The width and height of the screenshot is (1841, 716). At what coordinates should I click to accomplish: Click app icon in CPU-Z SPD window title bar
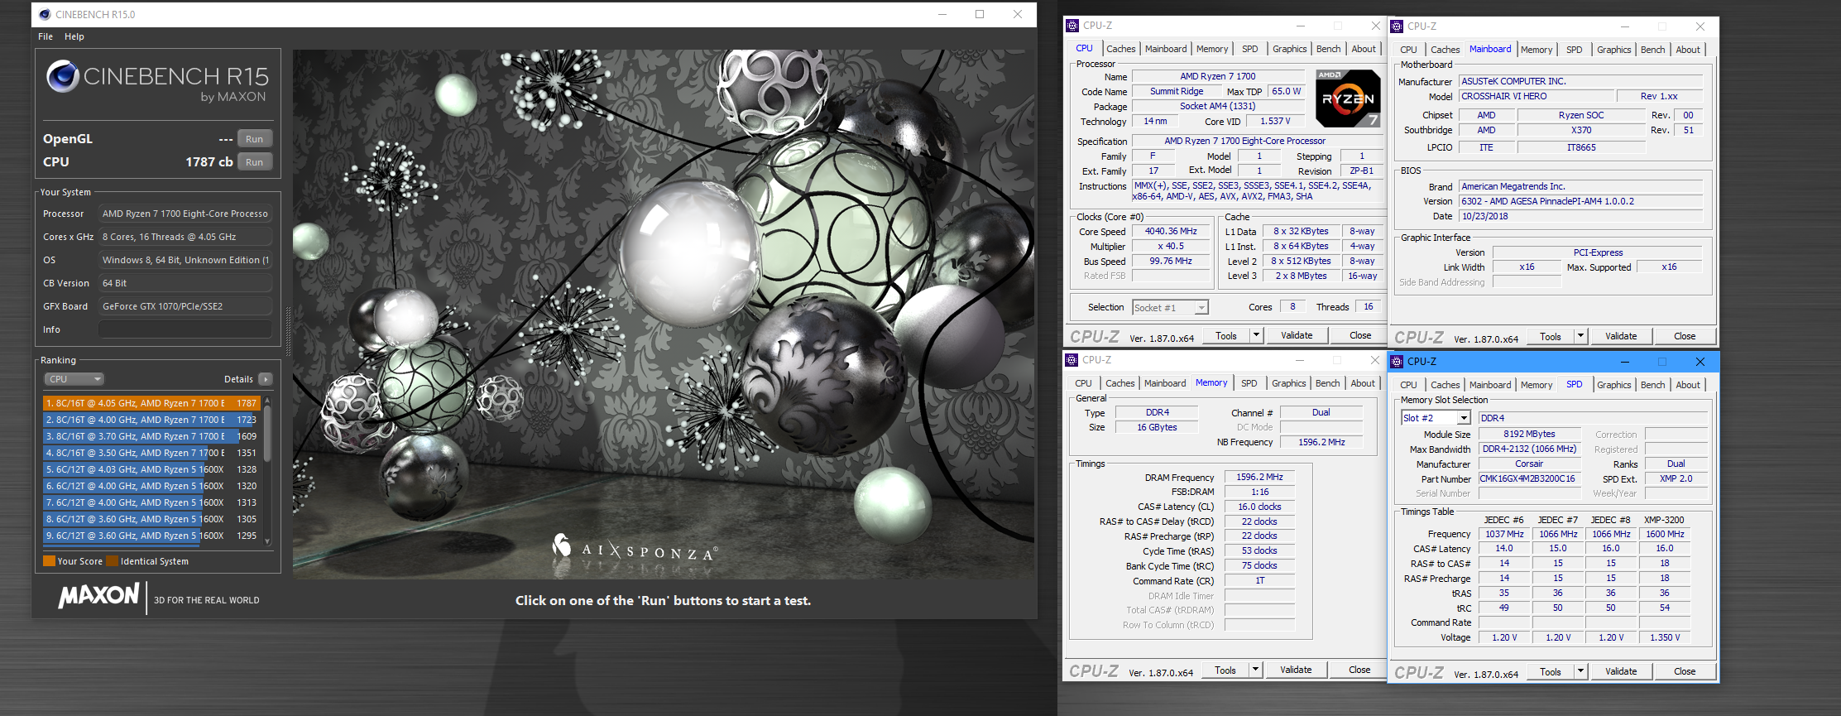coord(1397,362)
